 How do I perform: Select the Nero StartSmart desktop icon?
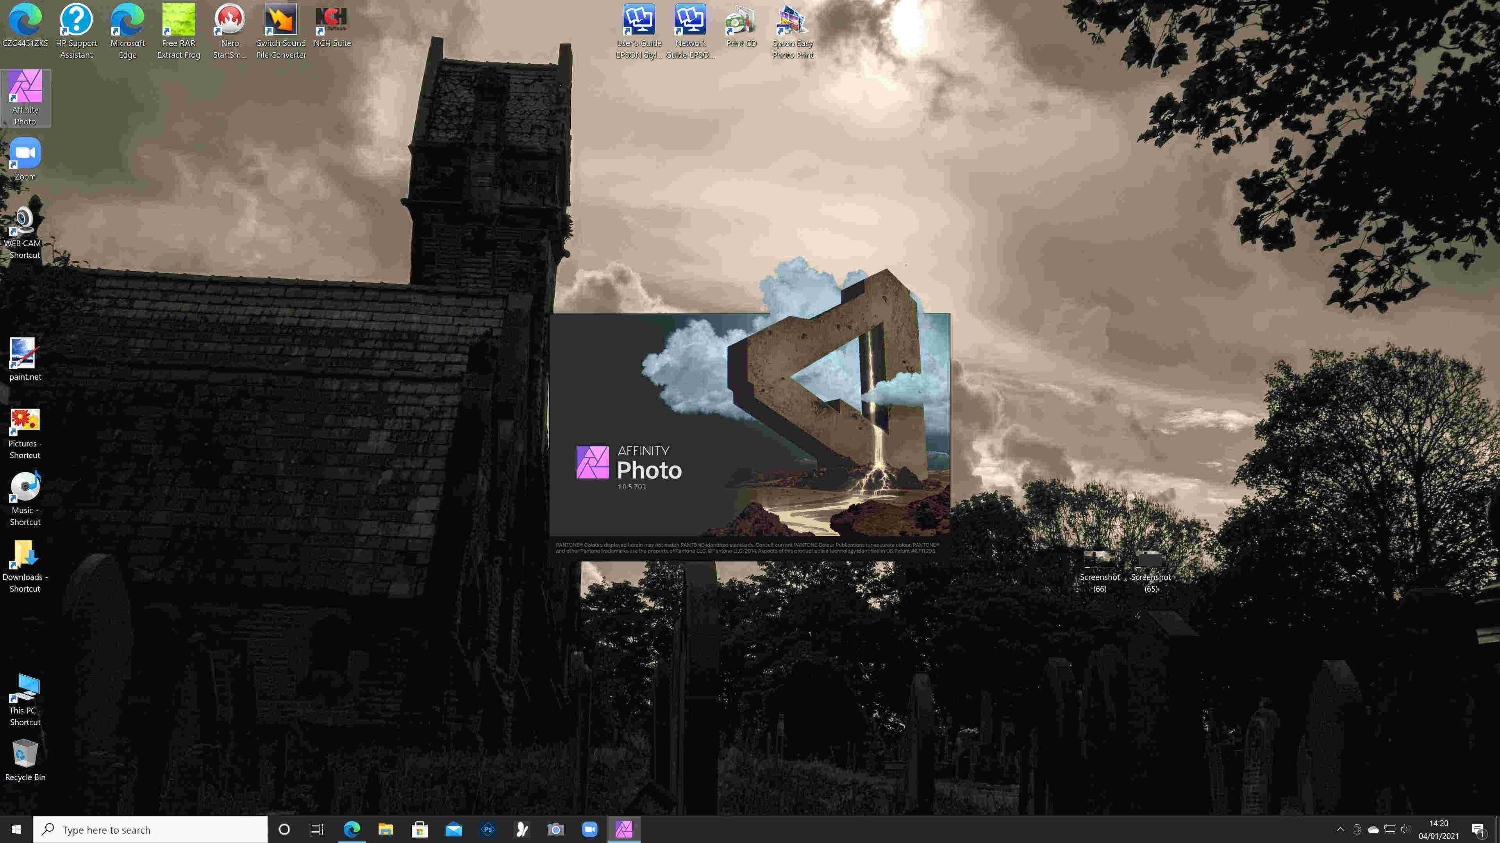[229, 31]
